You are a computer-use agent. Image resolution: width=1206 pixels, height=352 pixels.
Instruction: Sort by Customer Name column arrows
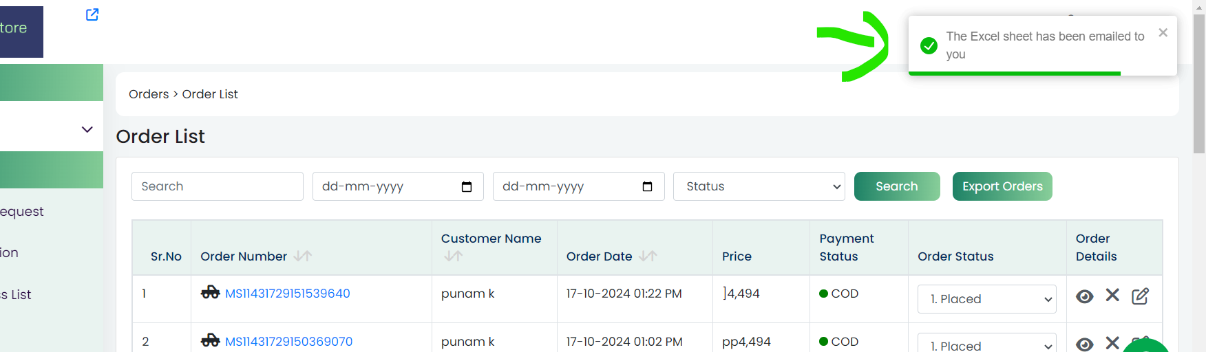point(453,256)
